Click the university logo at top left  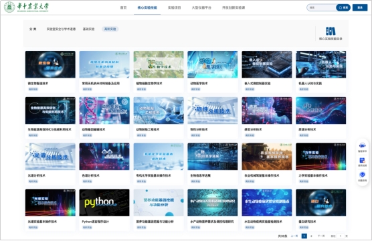(x=26, y=7)
